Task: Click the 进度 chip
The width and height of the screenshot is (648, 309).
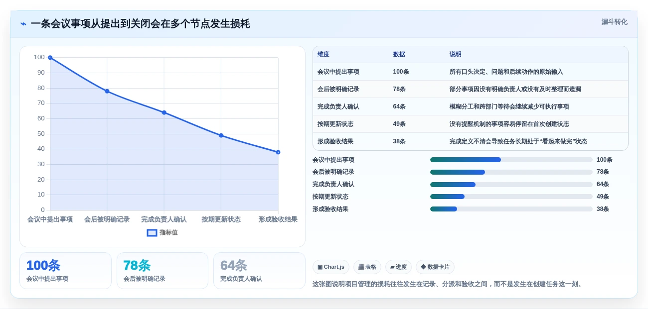Action: tap(398, 267)
